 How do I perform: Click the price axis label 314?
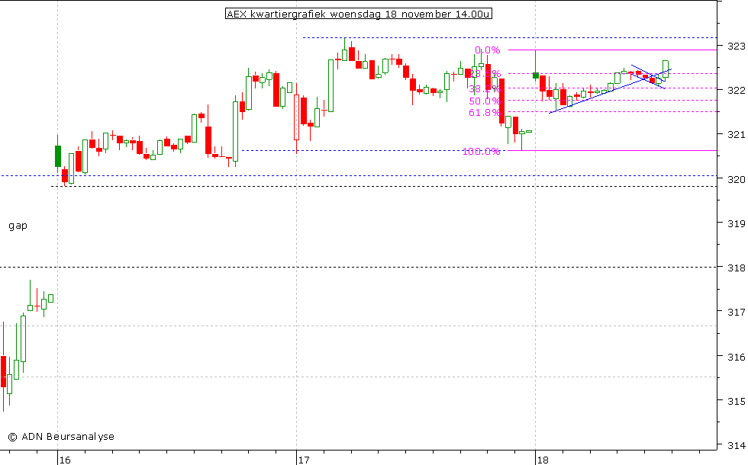pyautogui.click(x=736, y=445)
